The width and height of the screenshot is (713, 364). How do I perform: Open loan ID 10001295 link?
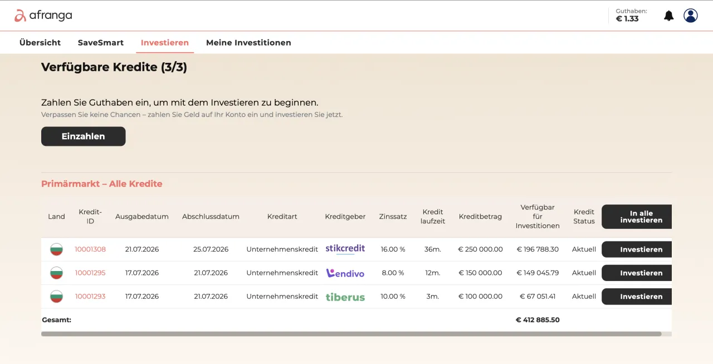tap(90, 273)
